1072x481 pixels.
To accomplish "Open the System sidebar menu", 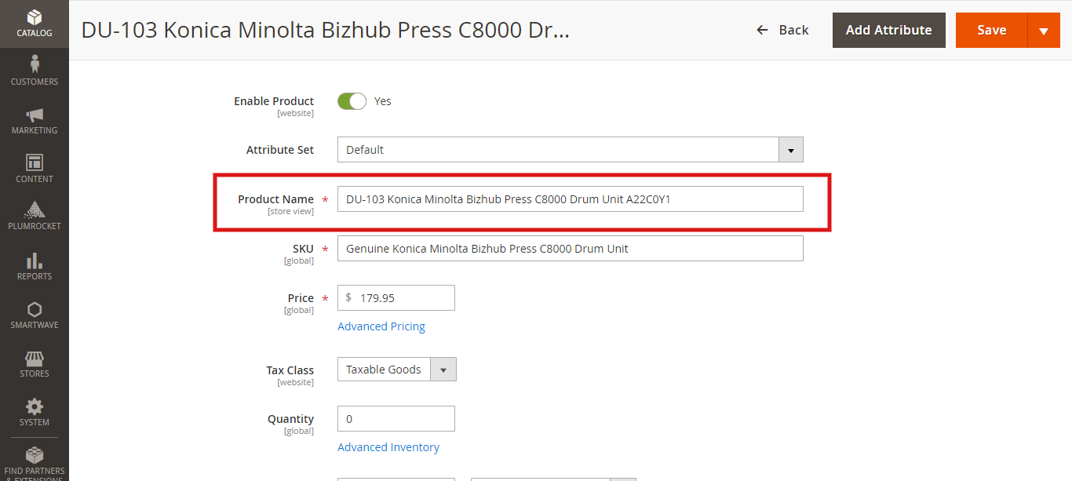I will [x=35, y=412].
